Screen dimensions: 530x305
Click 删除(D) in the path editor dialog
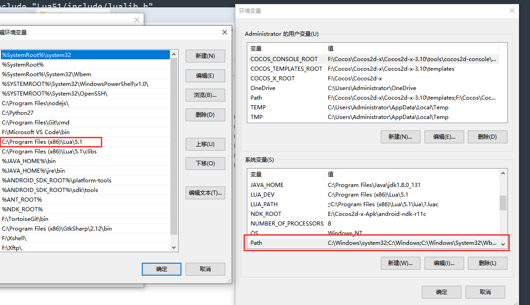tap(205, 114)
